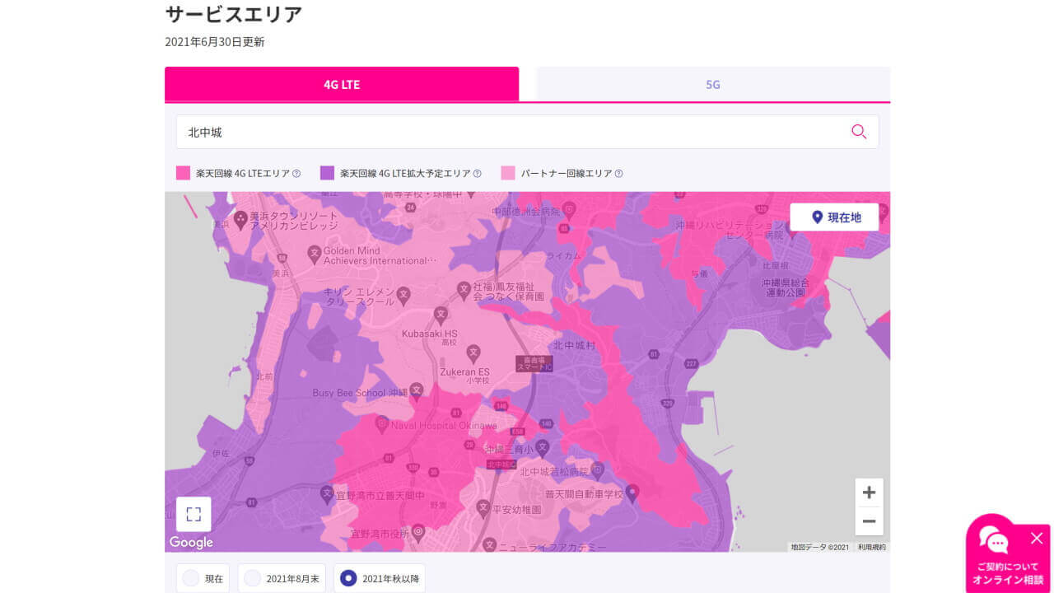Select the 現在 radio button

point(189,578)
